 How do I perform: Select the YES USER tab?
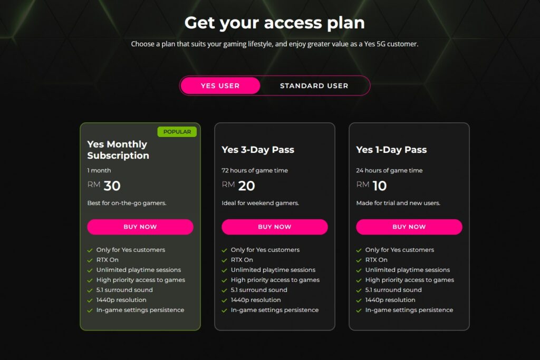pyautogui.click(x=220, y=85)
